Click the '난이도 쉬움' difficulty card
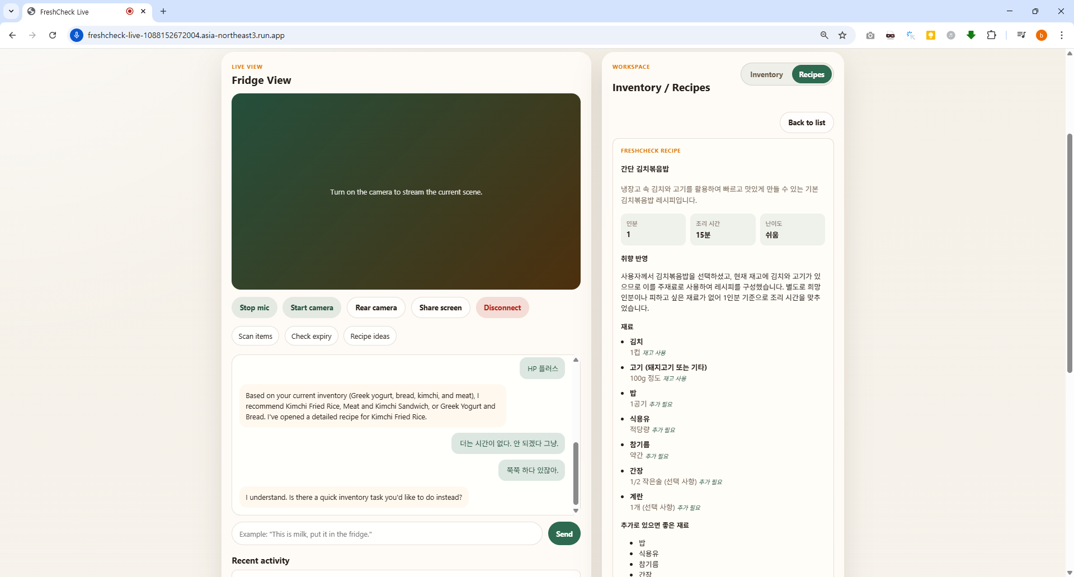Viewport: 1074px width, 577px height. (x=792, y=229)
